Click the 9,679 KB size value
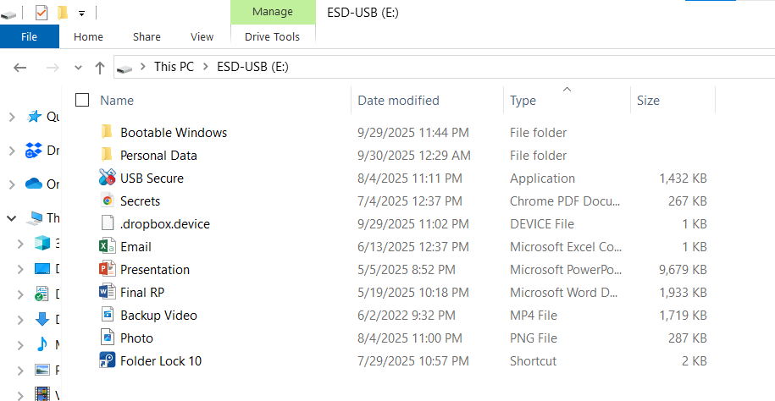 click(x=683, y=270)
